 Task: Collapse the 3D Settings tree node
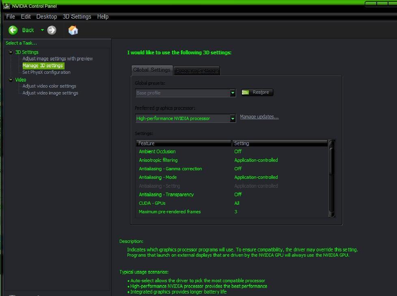pos(11,52)
